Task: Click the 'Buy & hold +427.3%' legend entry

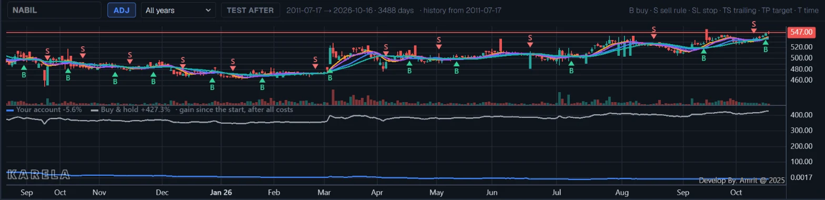Action: [x=130, y=110]
